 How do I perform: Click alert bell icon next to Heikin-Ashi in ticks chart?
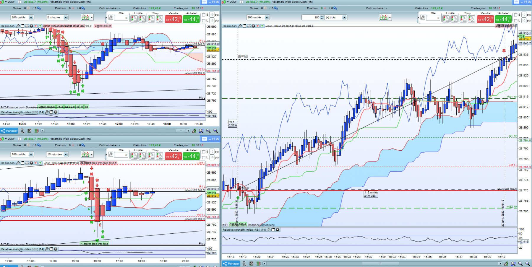click(249, 26)
